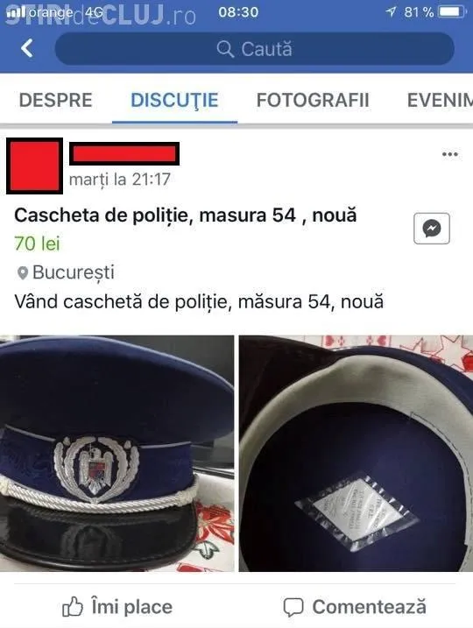This screenshot has height=628, width=473.
Task: Switch to the DESPRE tab
Action: pos(56,100)
